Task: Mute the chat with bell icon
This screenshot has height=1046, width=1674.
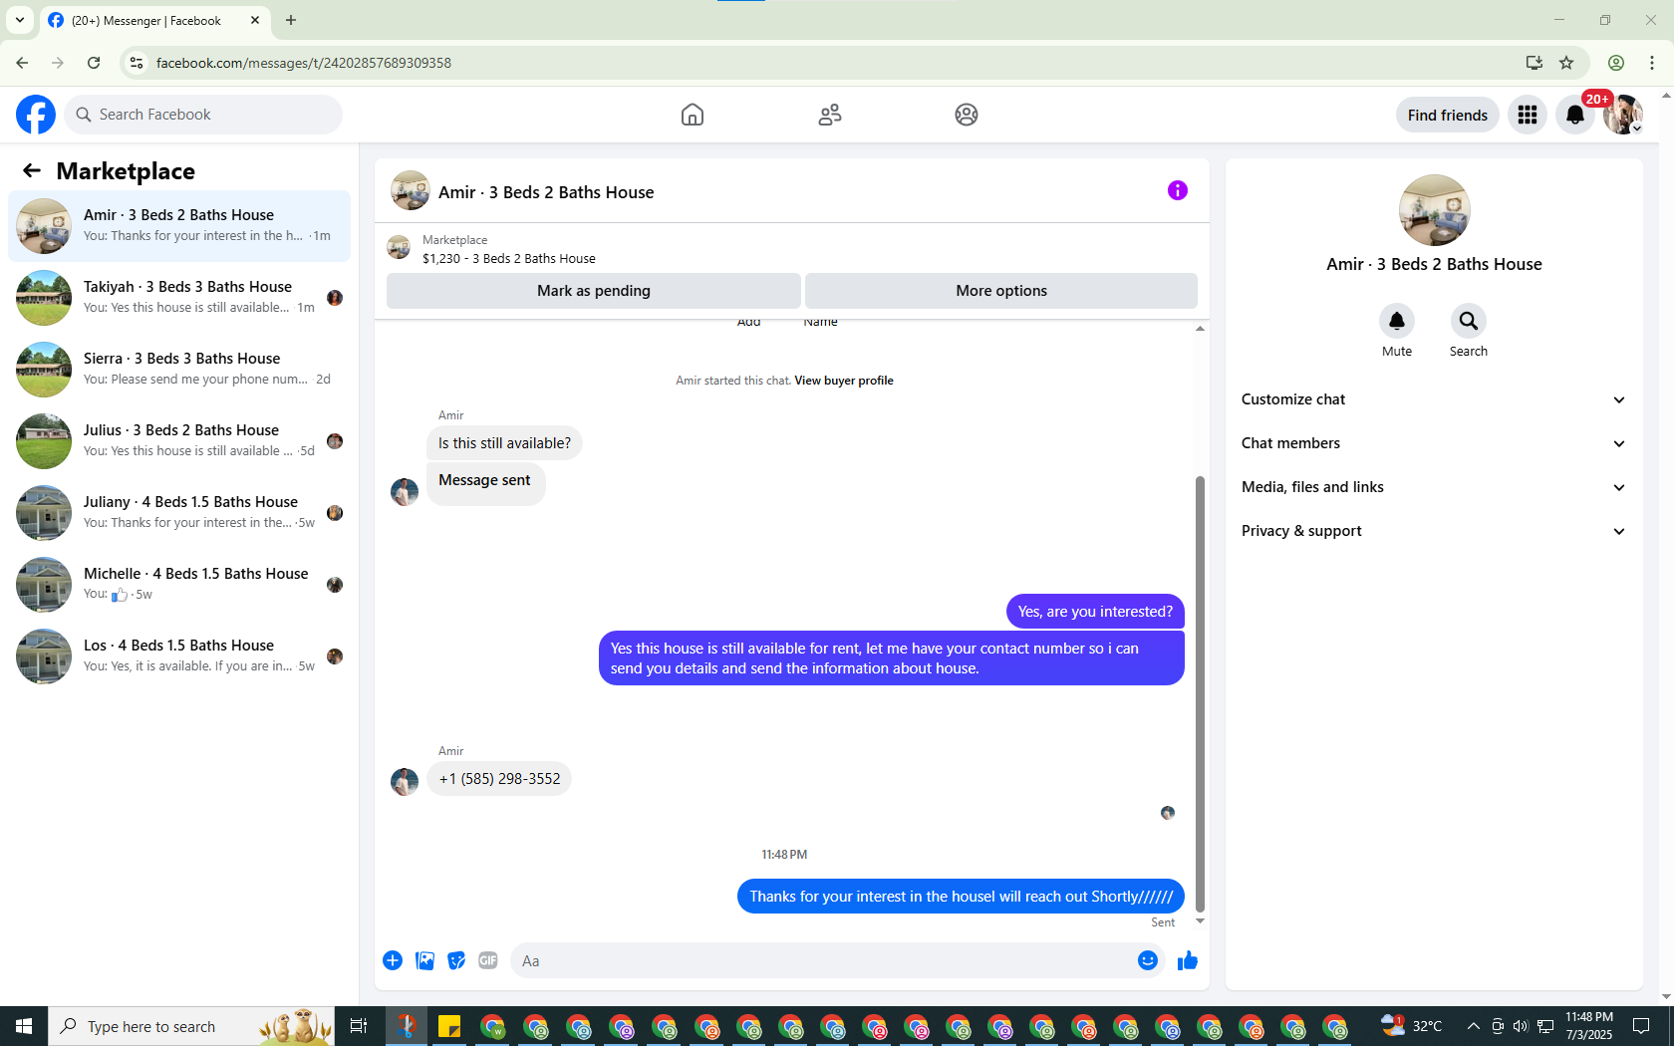Action: tap(1397, 321)
